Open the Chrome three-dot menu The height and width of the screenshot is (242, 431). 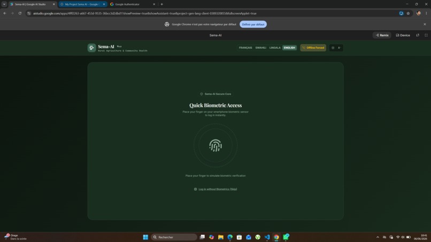(426, 13)
